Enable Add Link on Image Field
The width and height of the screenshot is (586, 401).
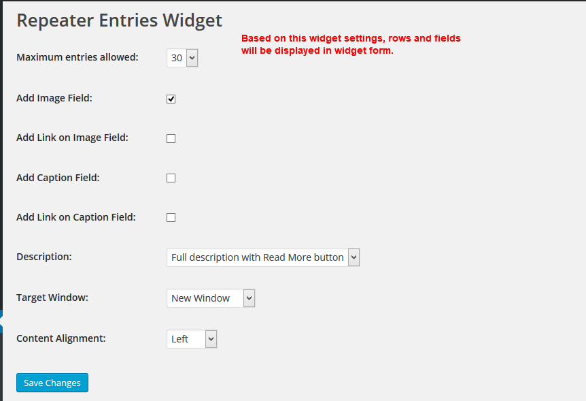(x=171, y=138)
